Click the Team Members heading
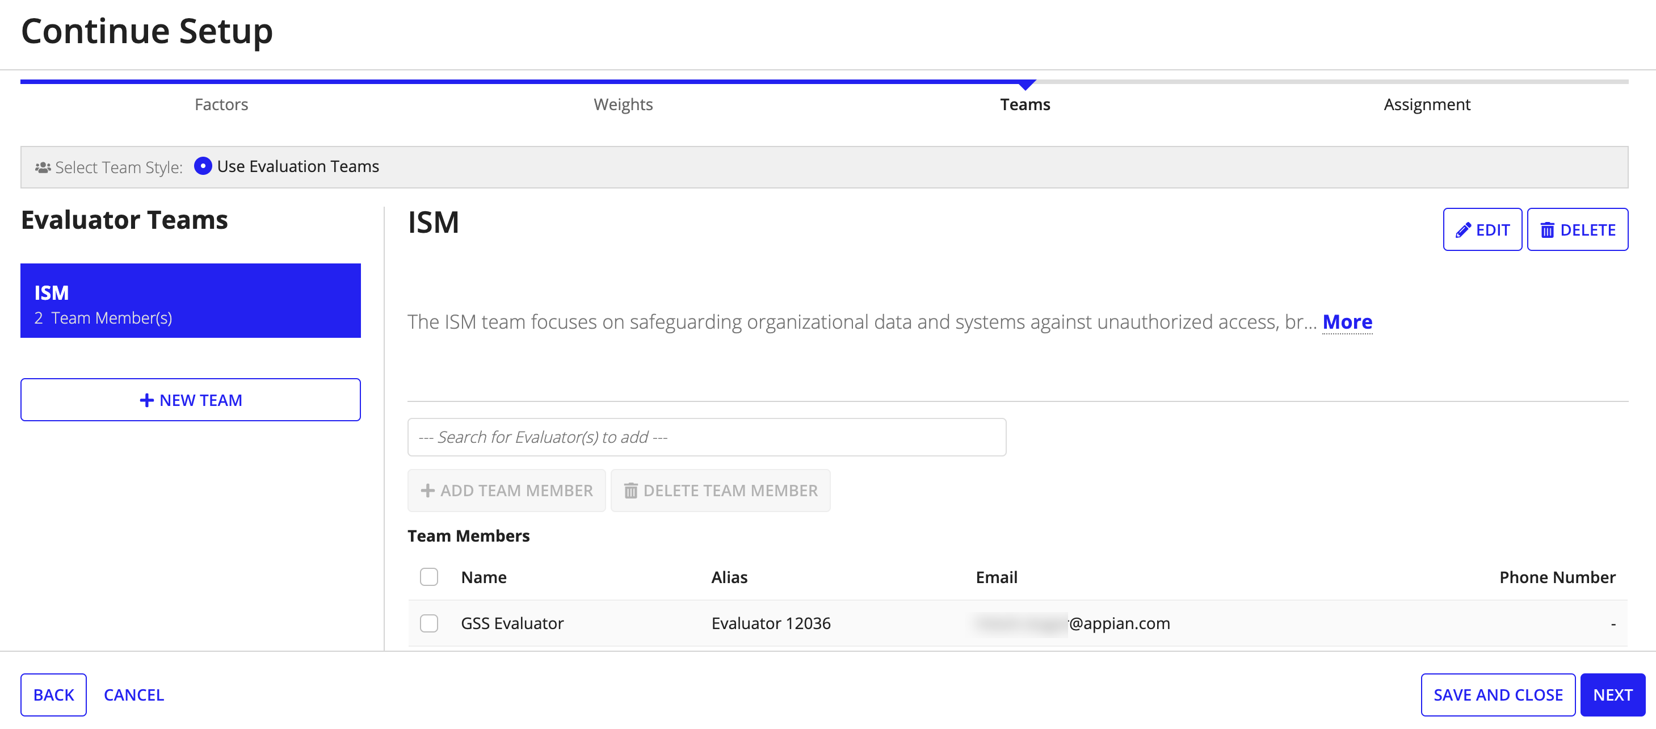Image resolution: width=1656 pixels, height=729 pixels. 468,535
